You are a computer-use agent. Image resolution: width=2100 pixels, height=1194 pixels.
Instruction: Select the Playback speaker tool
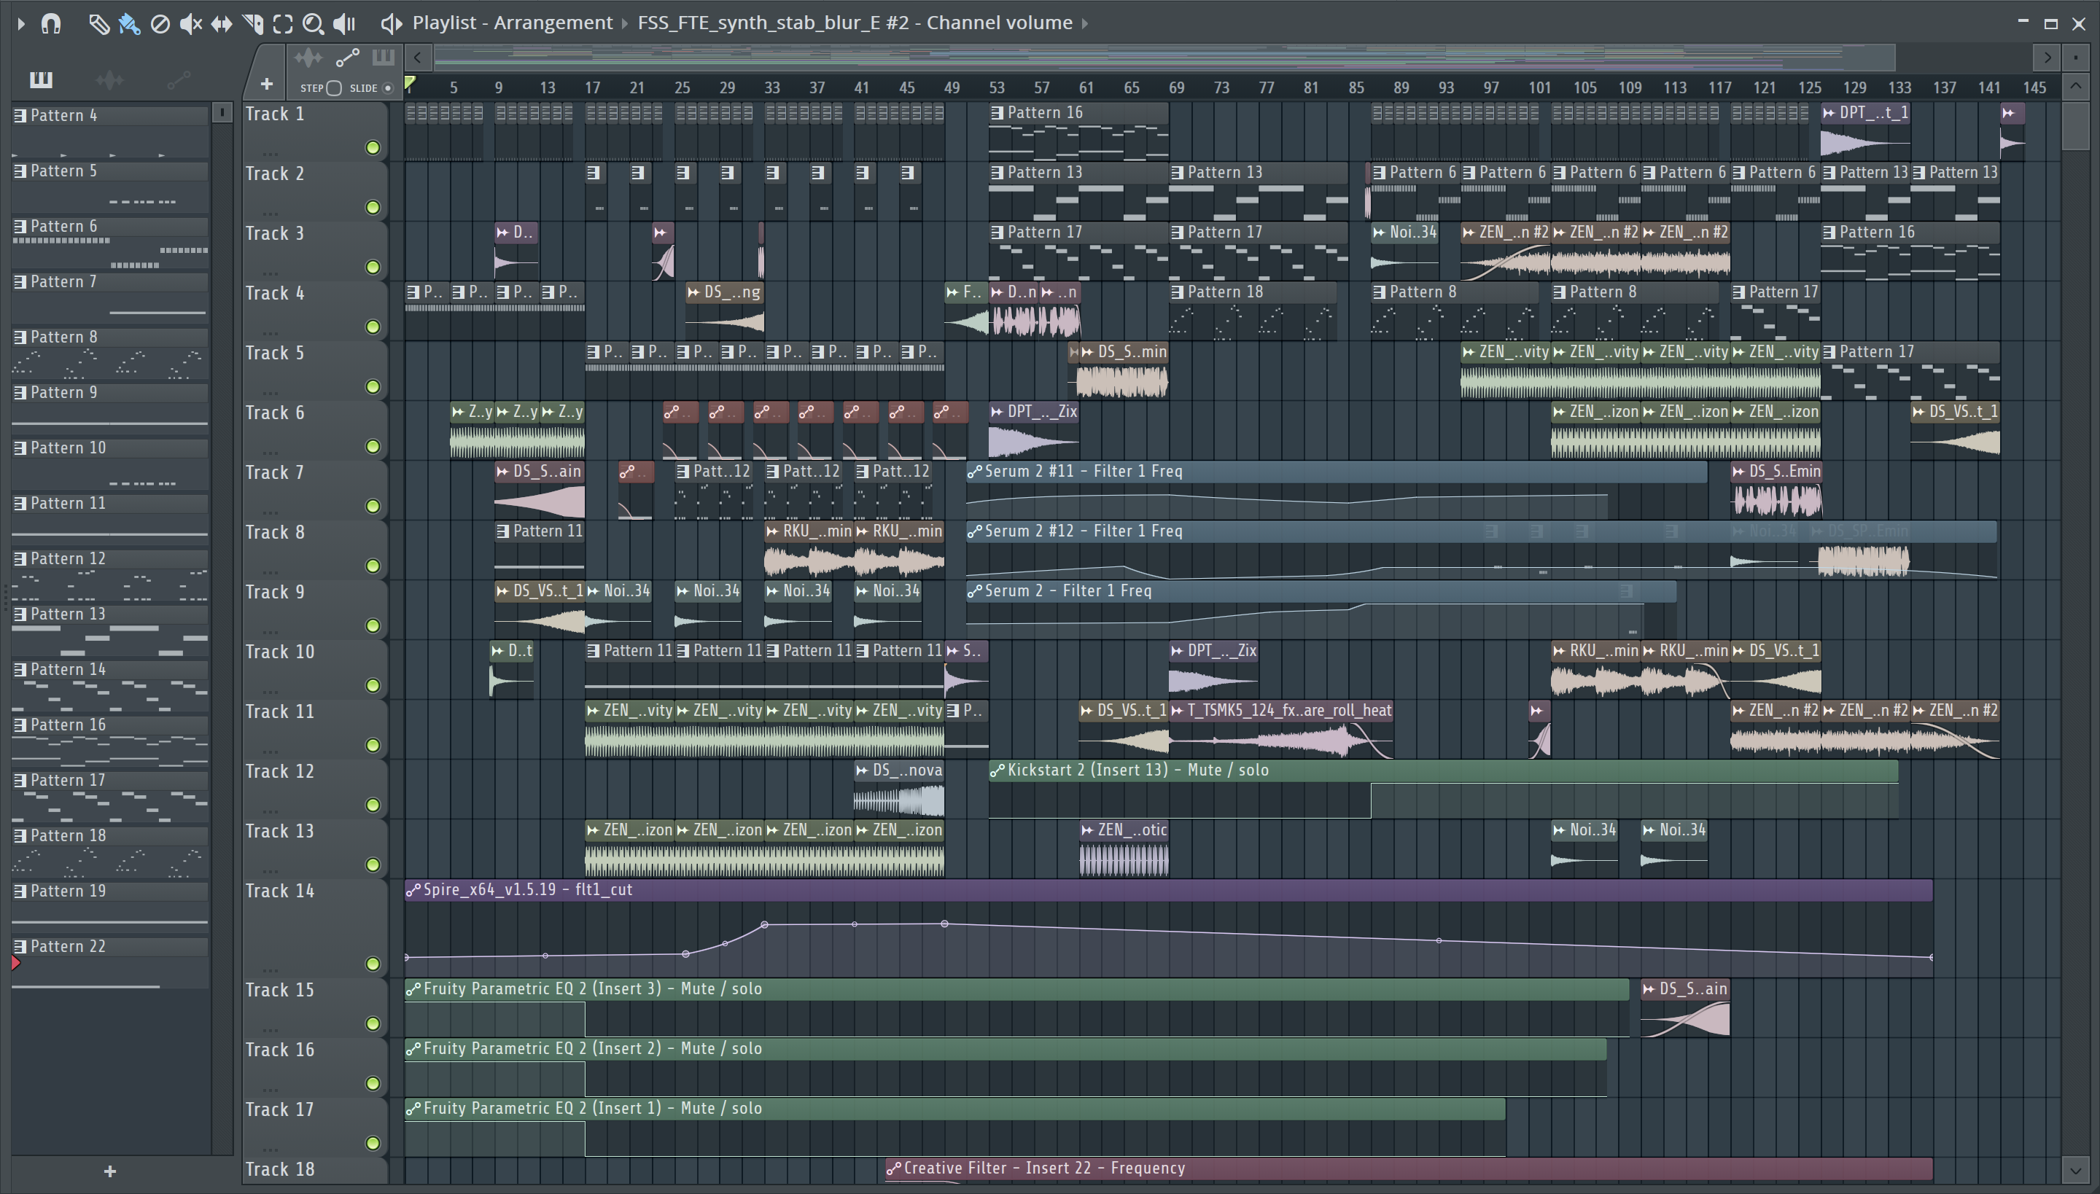point(346,24)
